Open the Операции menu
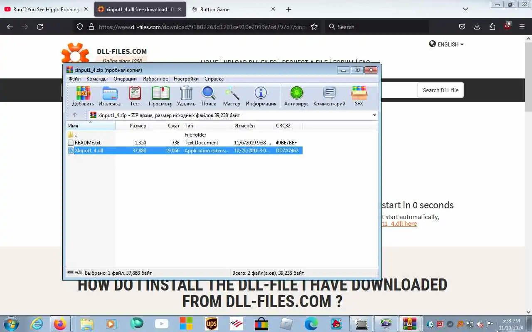The height and width of the screenshot is (332, 532). coord(125,79)
